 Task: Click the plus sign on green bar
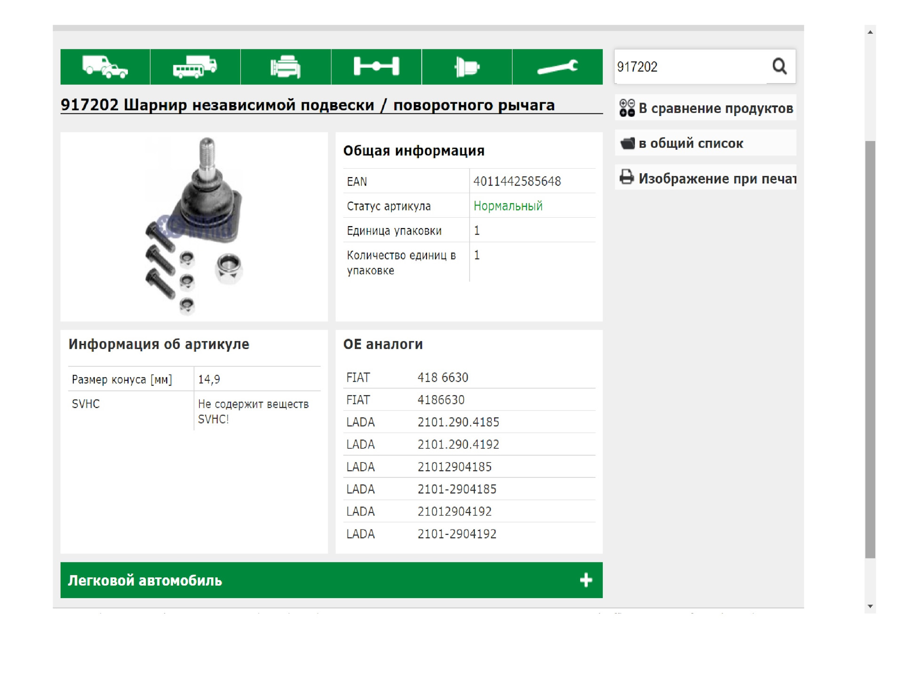tap(586, 580)
